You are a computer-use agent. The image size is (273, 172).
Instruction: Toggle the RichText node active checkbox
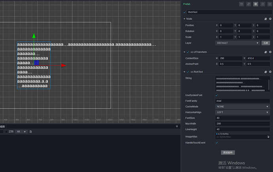click(x=184, y=12)
